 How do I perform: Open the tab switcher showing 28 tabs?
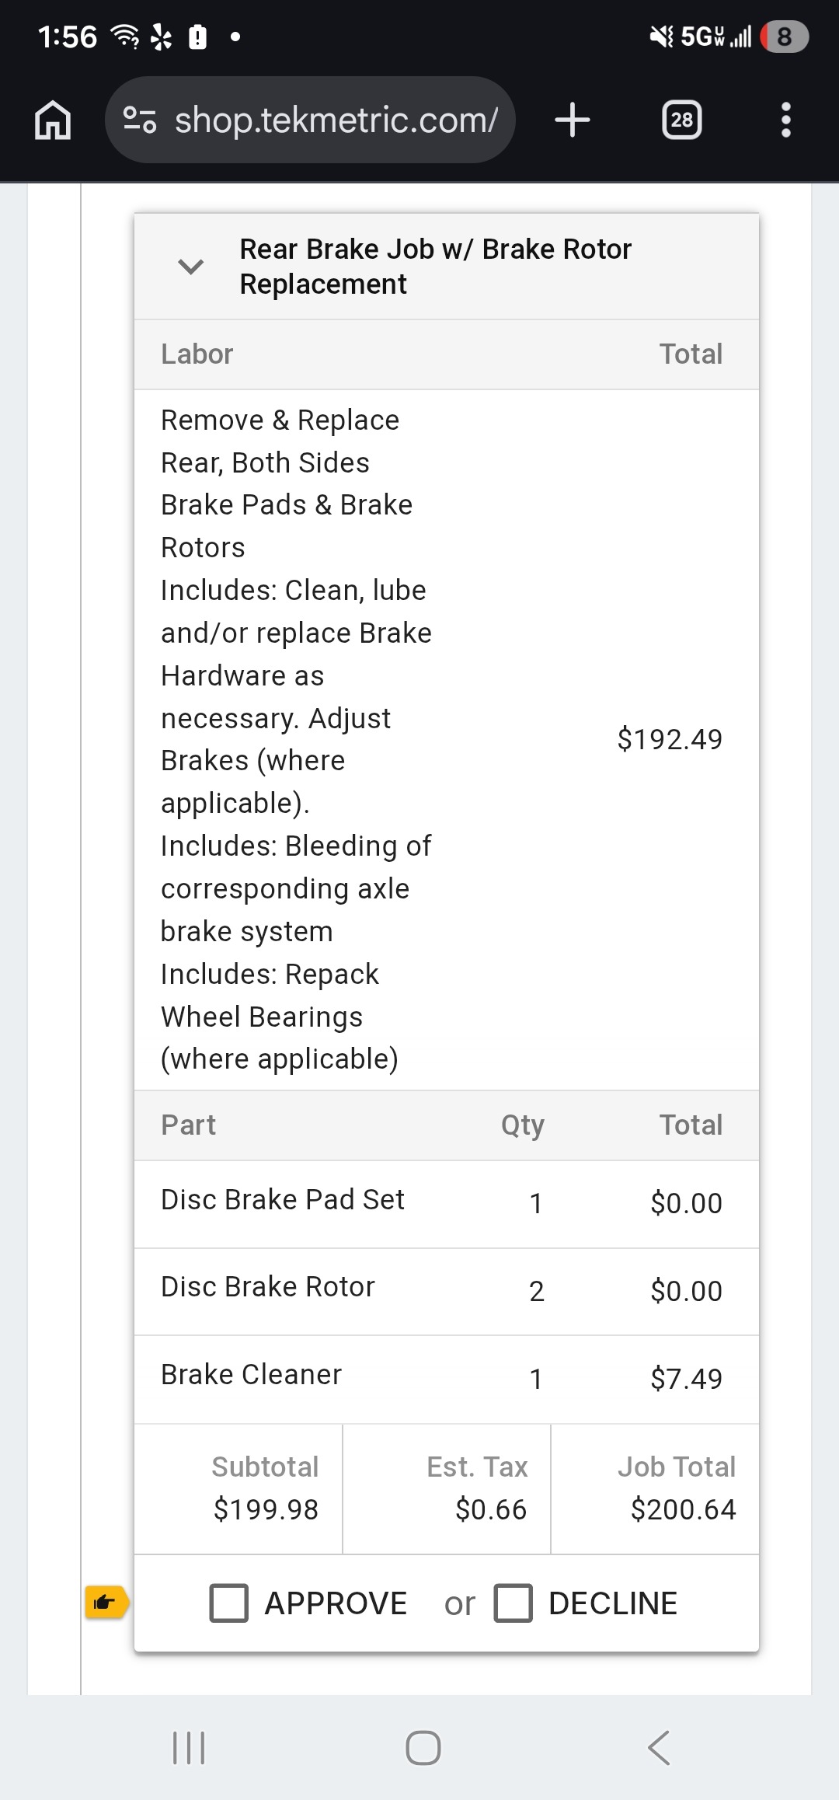(x=681, y=120)
